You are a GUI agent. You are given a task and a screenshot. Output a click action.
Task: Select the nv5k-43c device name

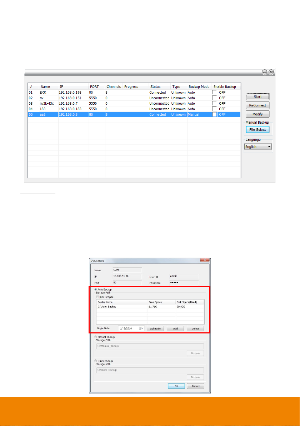coord(47,104)
